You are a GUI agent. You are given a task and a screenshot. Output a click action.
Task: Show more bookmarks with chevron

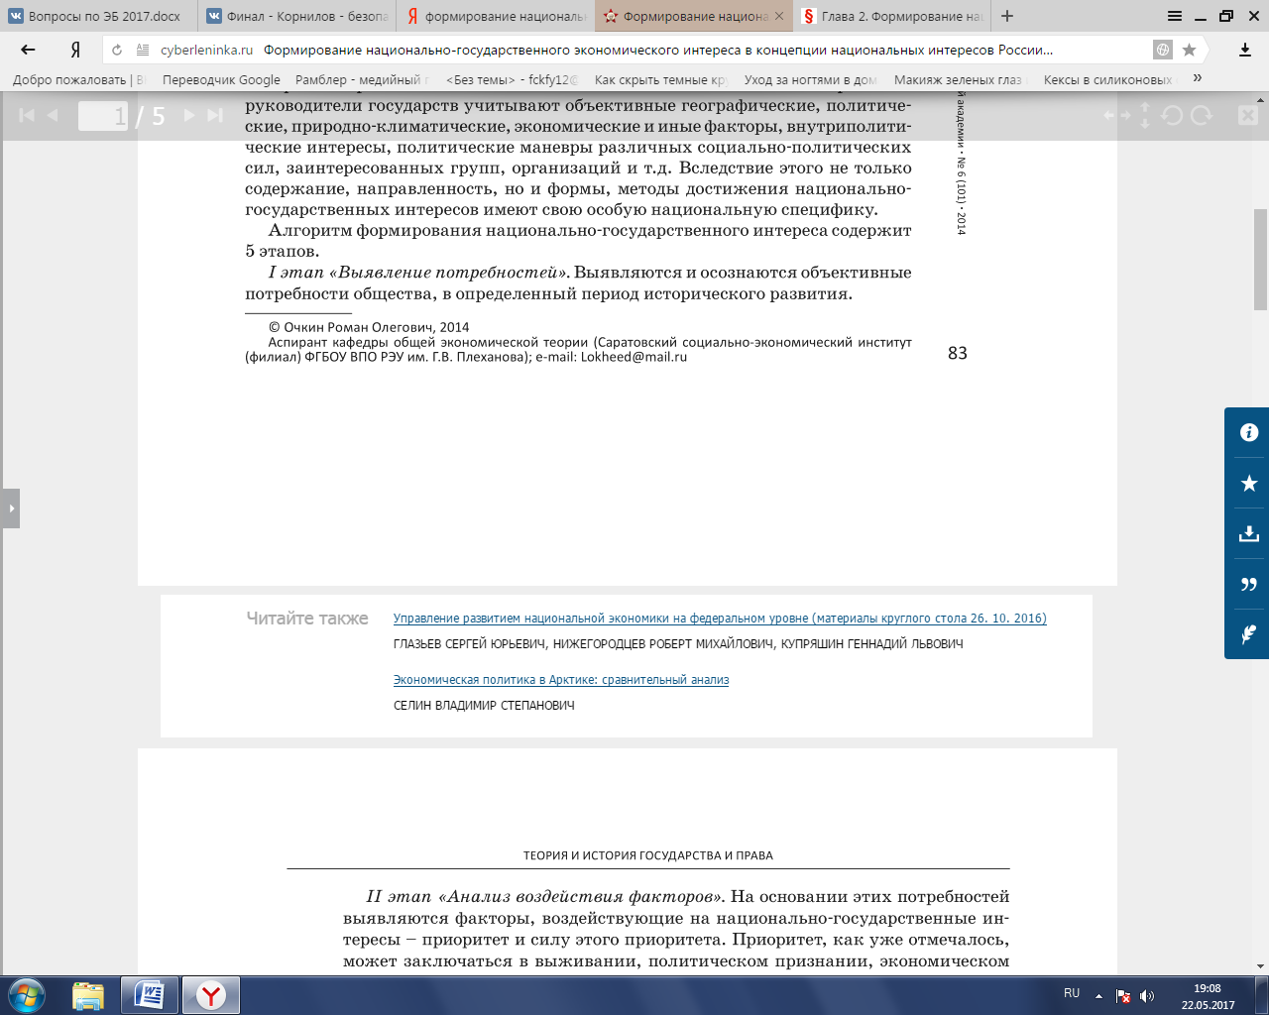1198,78
